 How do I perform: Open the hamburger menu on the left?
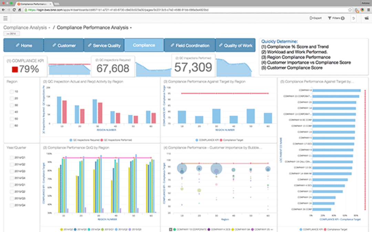6,18
